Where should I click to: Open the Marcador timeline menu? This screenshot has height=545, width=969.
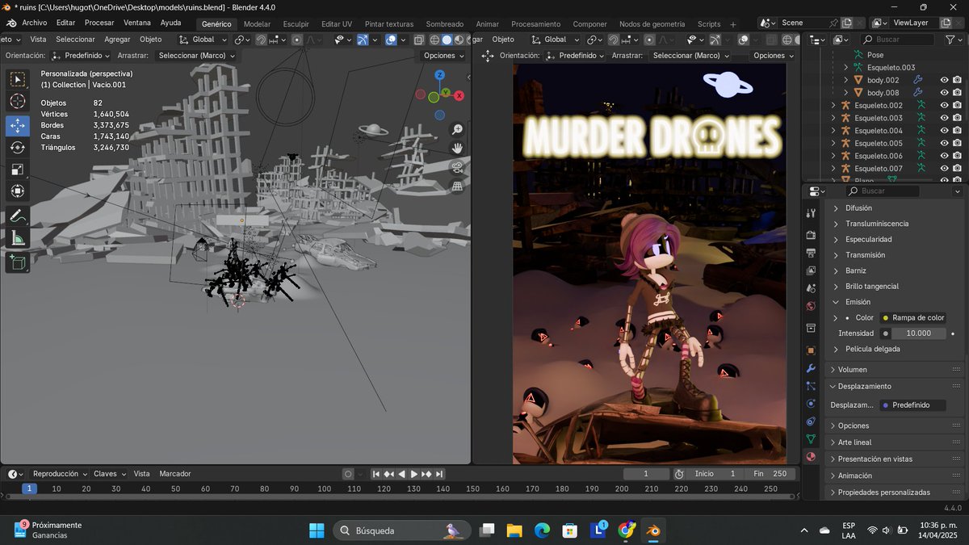(x=175, y=474)
